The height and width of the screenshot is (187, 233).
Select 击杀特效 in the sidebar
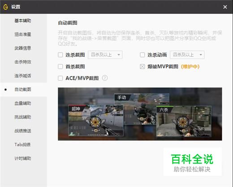click(23, 62)
